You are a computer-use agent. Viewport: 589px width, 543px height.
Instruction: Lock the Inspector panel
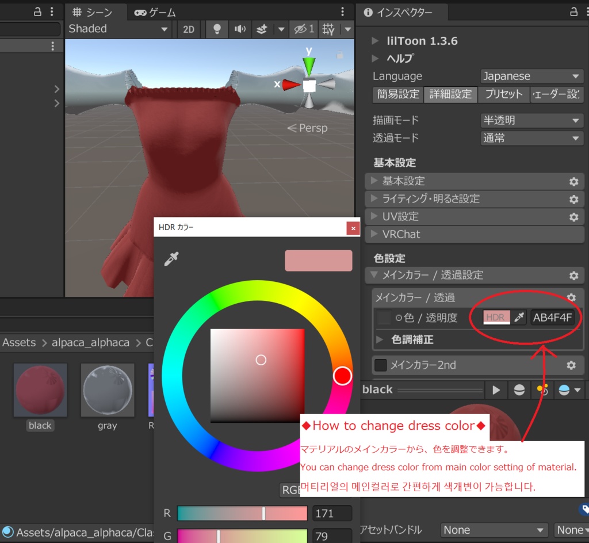pyautogui.click(x=573, y=12)
